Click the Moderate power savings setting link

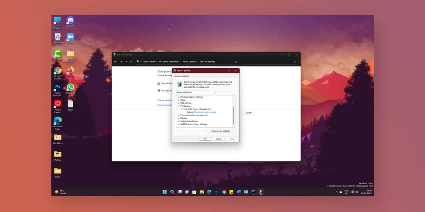(205, 112)
